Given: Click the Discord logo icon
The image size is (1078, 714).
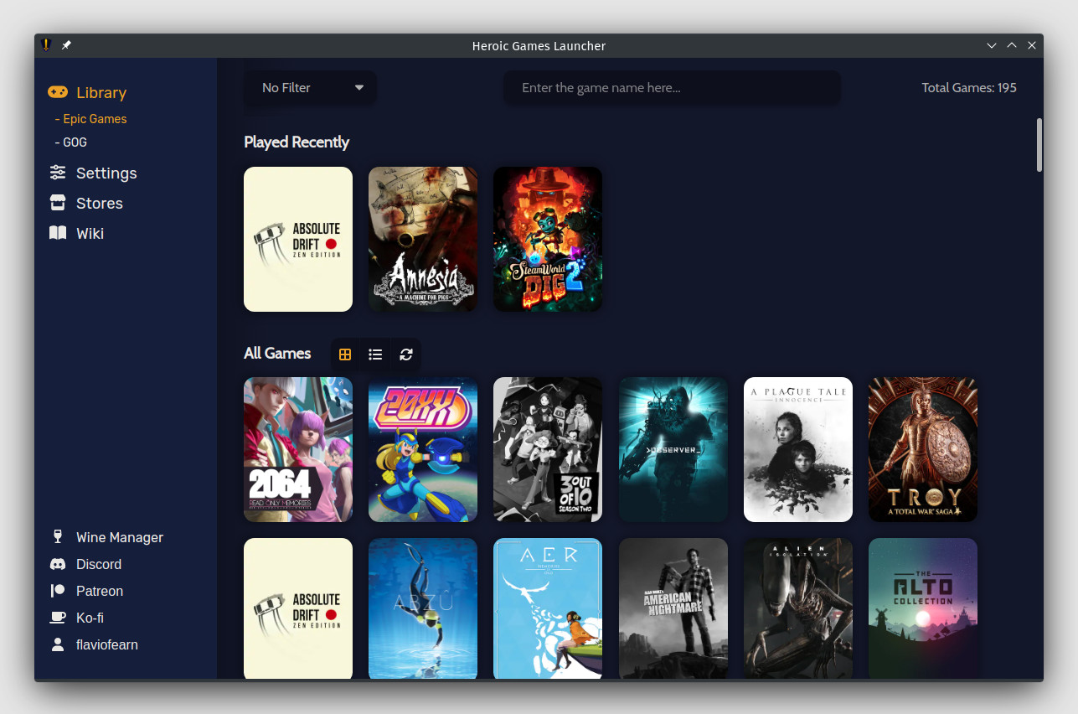Looking at the screenshot, I should click(58, 564).
